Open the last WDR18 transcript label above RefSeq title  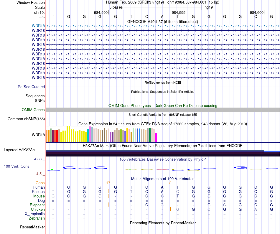coord(38,78)
